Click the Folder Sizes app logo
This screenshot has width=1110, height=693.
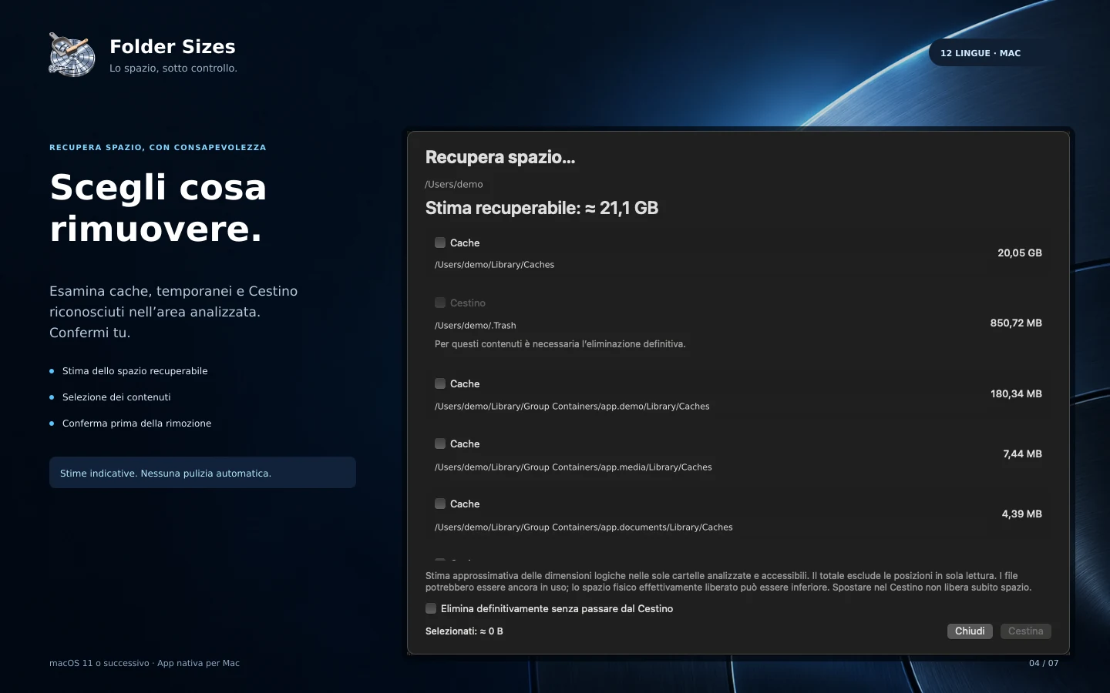click(x=72, y=55)
